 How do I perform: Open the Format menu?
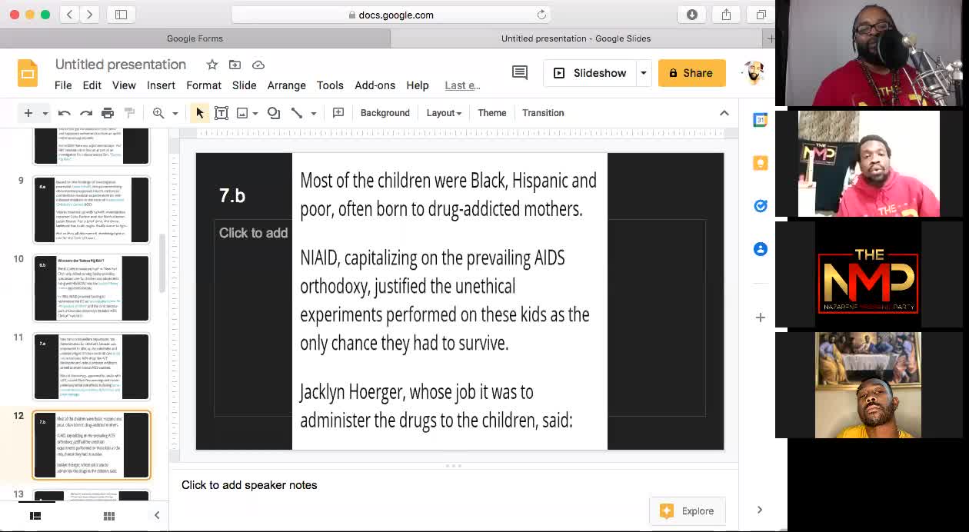[x=204, y=85]
